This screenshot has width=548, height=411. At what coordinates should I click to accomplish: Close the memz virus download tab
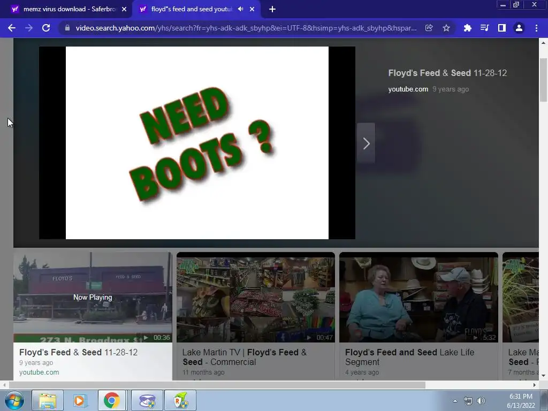pos(124,9)
